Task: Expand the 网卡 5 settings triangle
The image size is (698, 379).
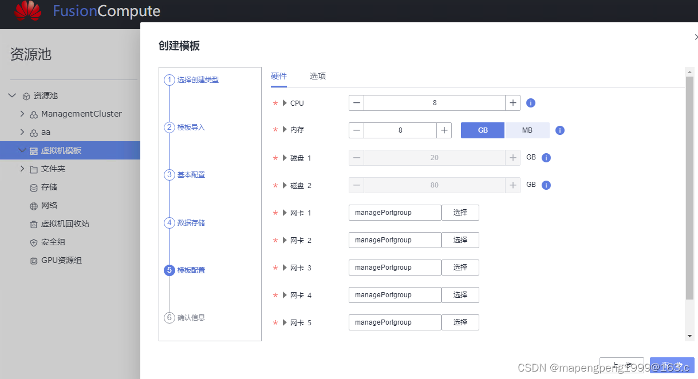Action: coord(285,322)
